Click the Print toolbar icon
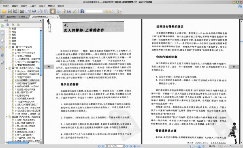 tap(22, 11)
